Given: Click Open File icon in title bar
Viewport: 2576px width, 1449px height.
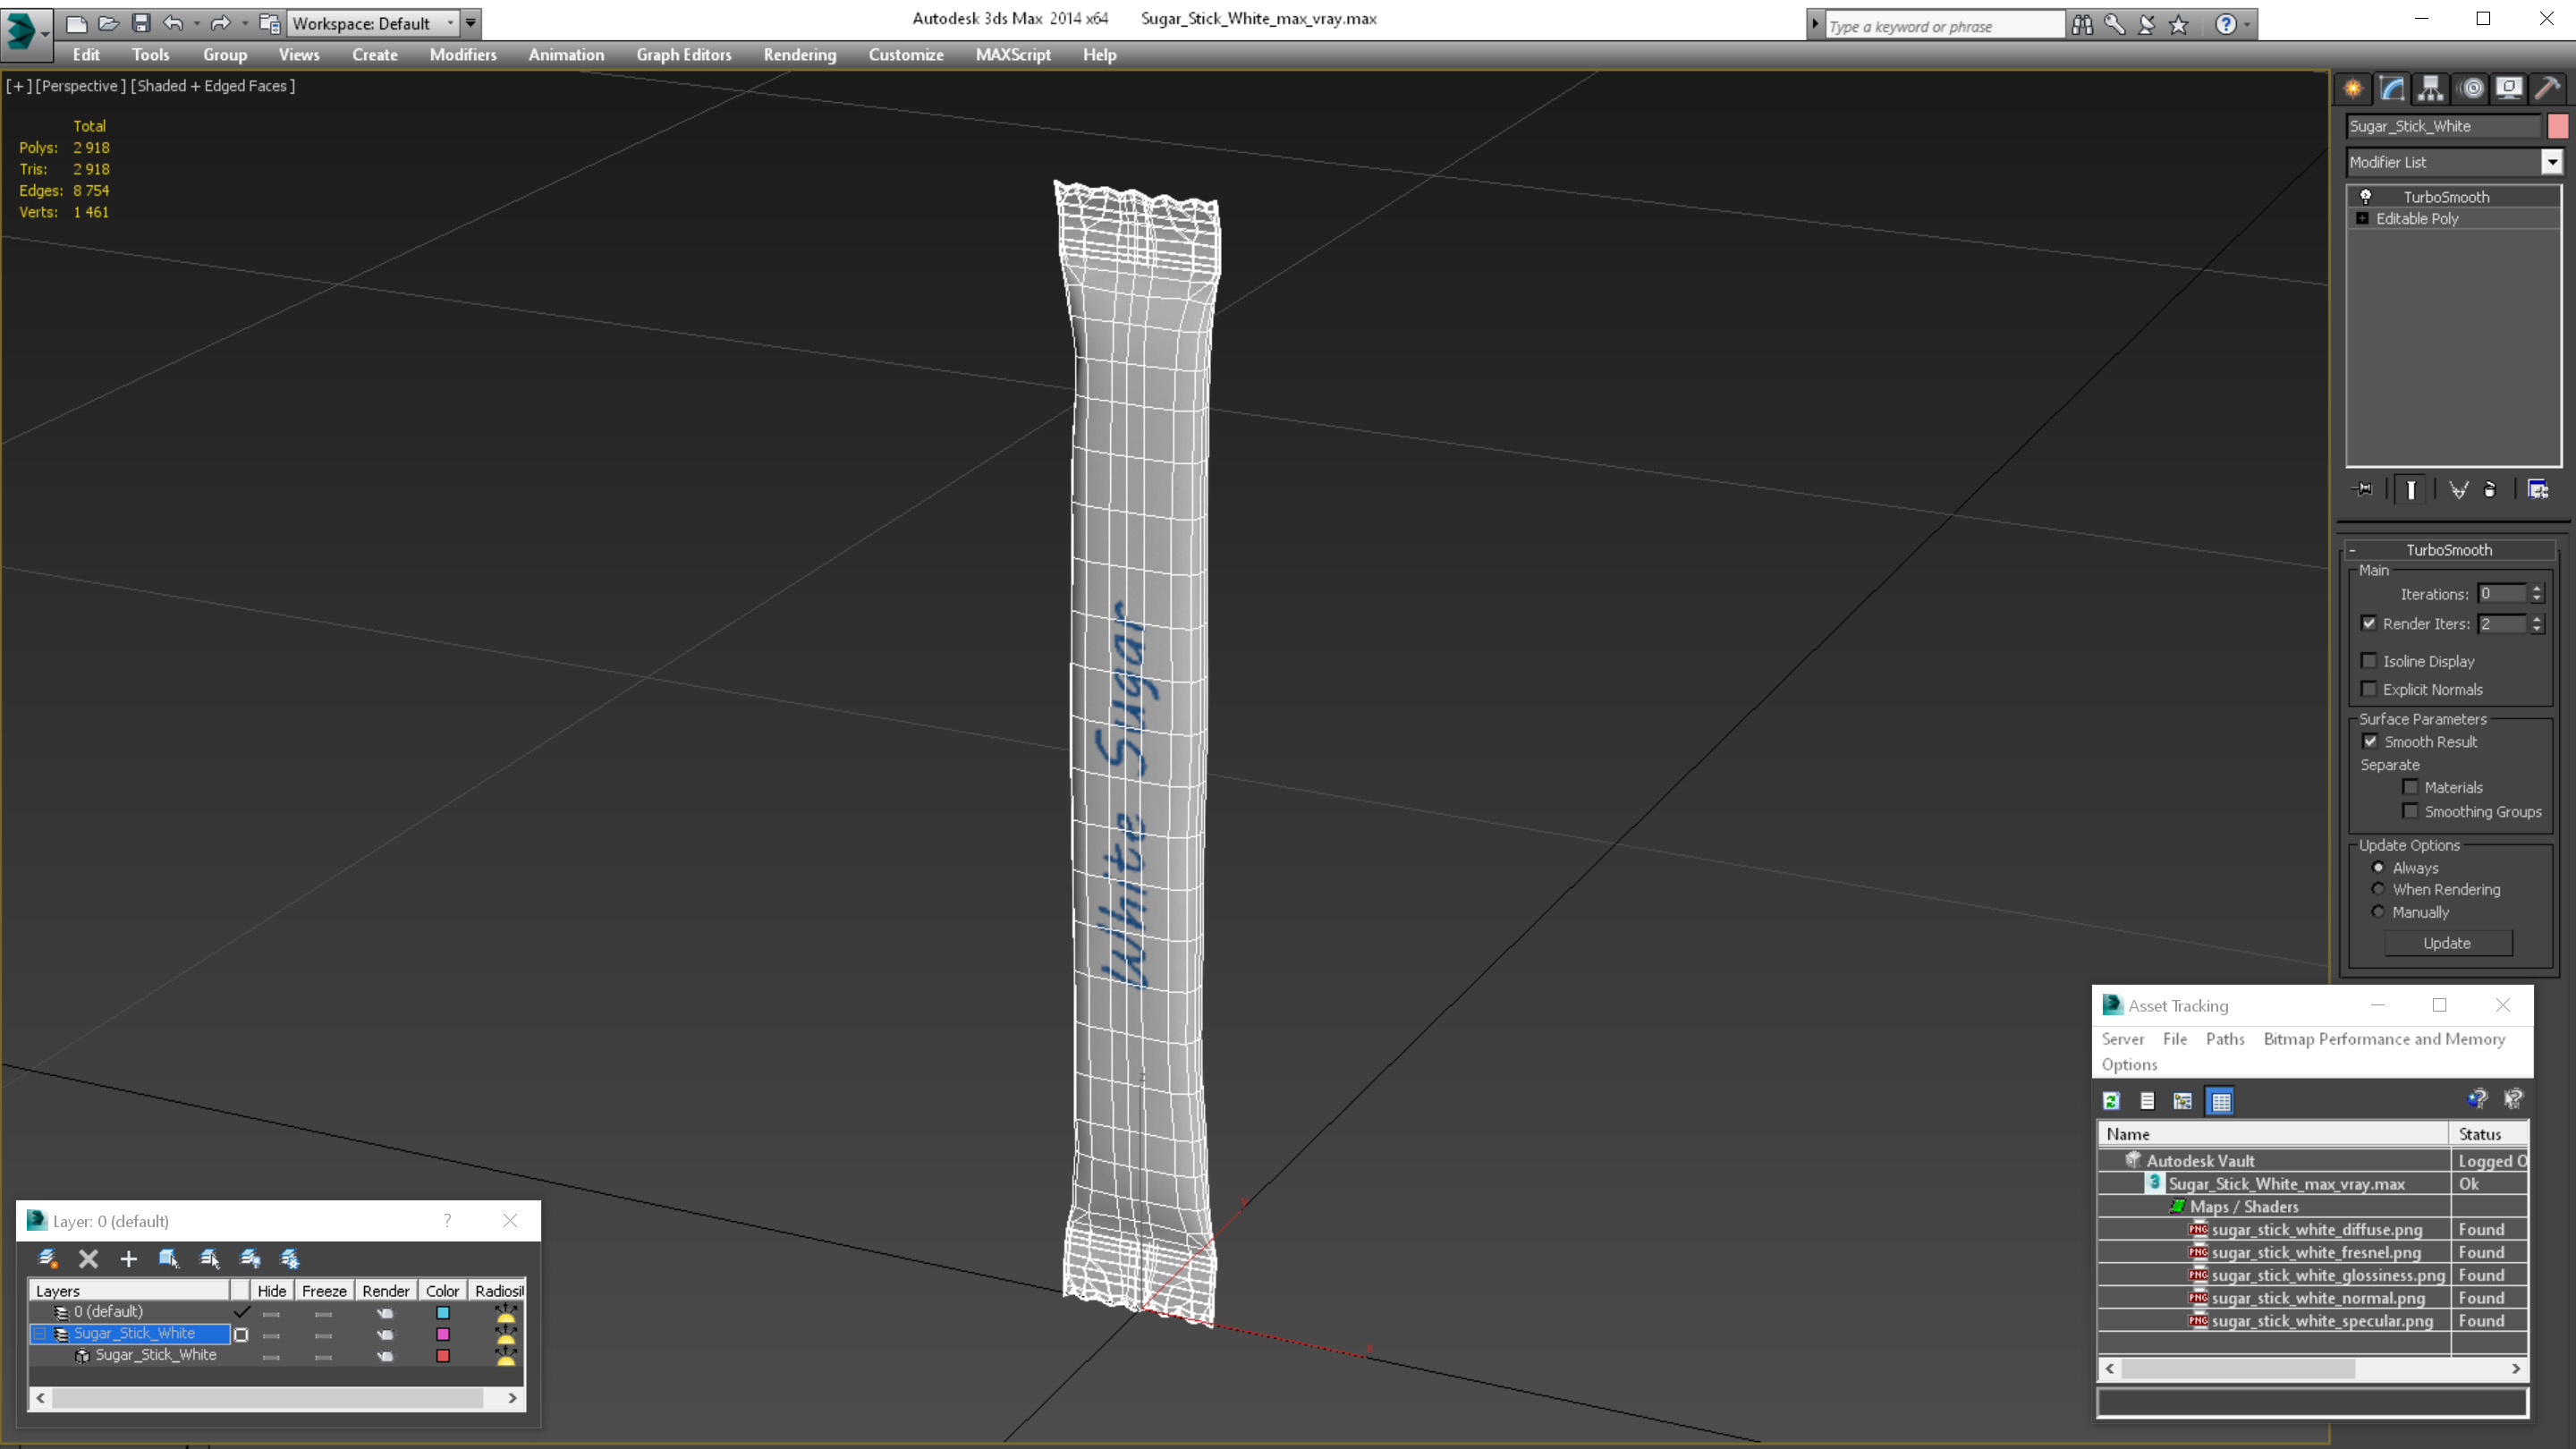Looking at the screenshot, I should click(108, 23).
